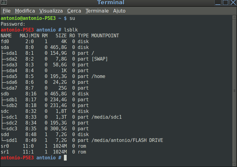Open the Visualizza menu
The width and height of the screenshot is (237, 167).
[x=51, y=11]
